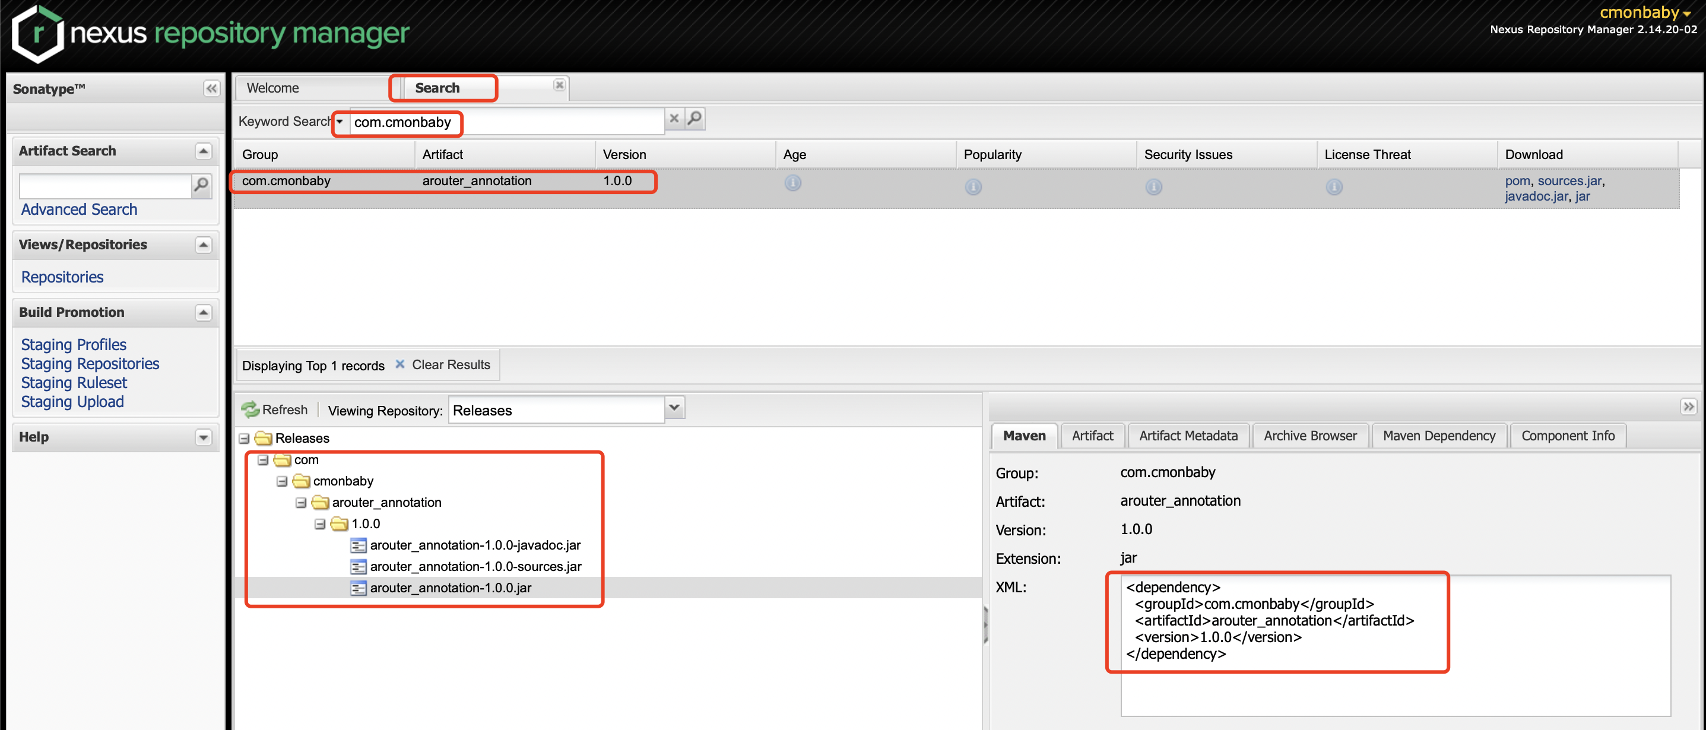Open the Advanced Search link
This screenshot has width=1706, height=730.
pos(80,210)
